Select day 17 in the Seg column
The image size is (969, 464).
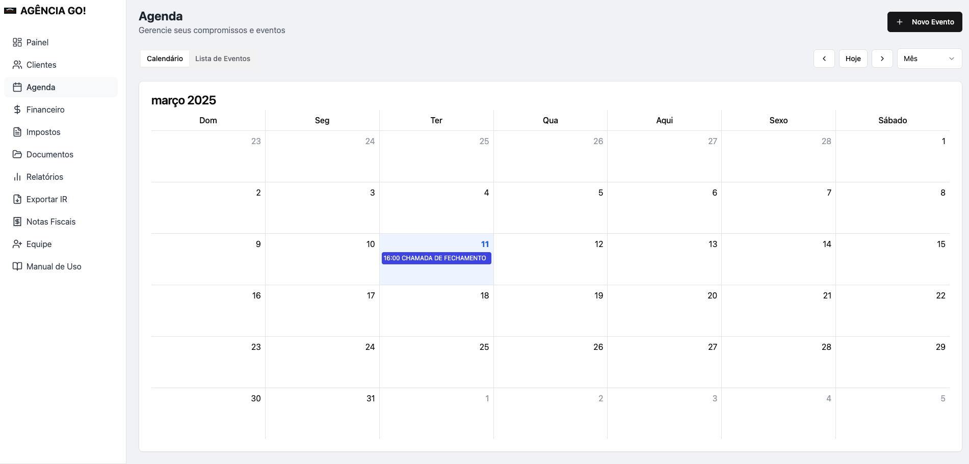pyautogui.click(x=371, y=296)
